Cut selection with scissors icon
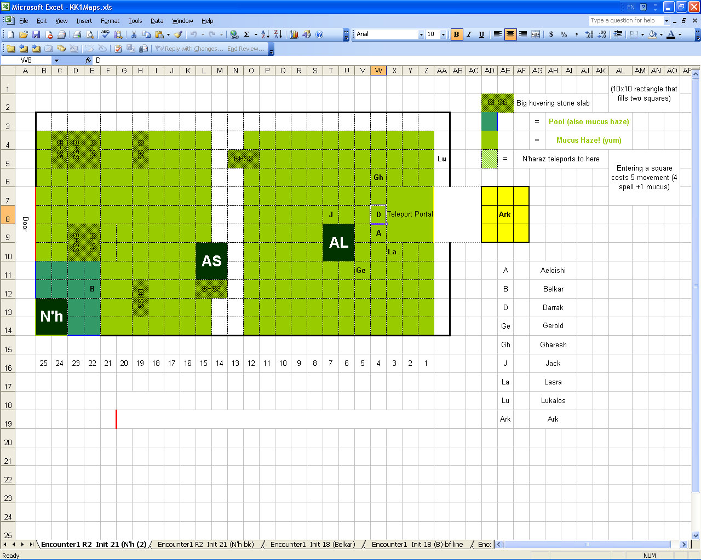The width and height of the screenshot is (701, 560). [x=133, y=34]
